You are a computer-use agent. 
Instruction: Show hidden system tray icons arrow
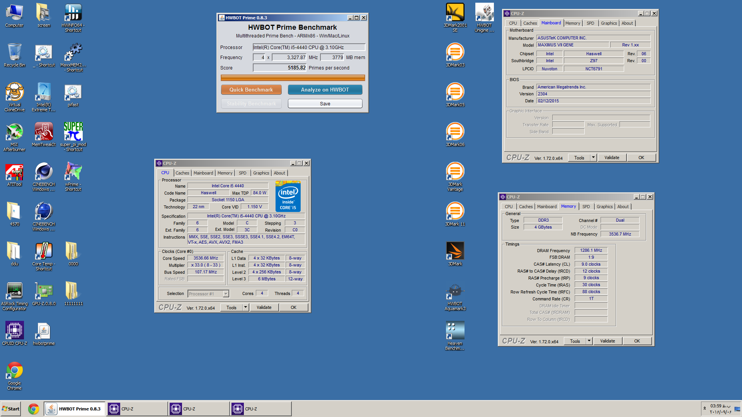pos(705,409)
